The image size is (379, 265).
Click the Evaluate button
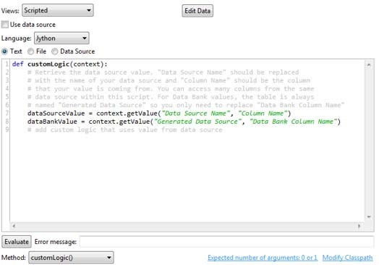17,242
